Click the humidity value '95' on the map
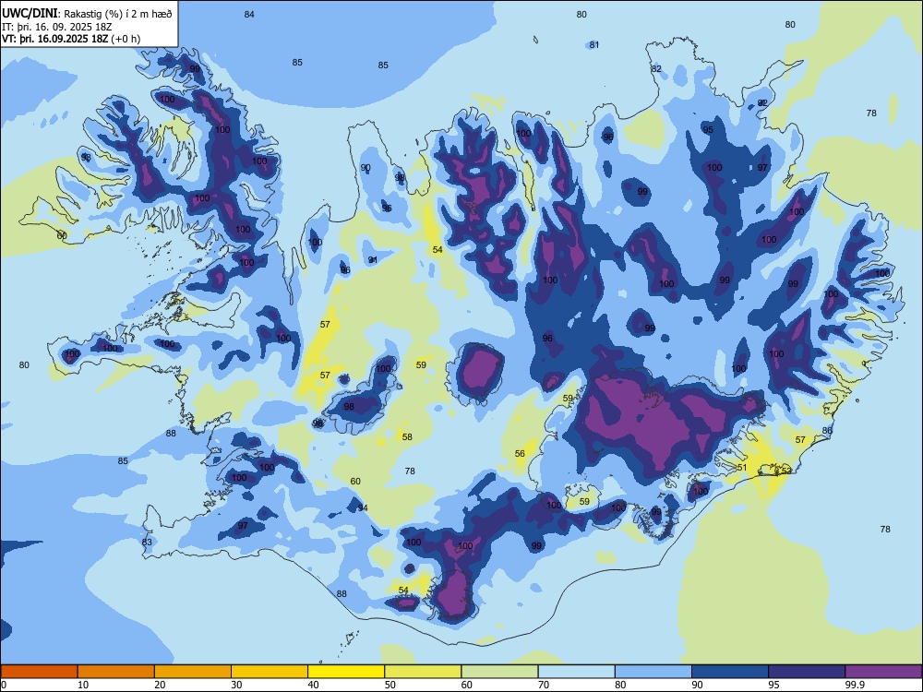Image resolution: width=923 pixels, height=692 pixels. tap(708, 129)
